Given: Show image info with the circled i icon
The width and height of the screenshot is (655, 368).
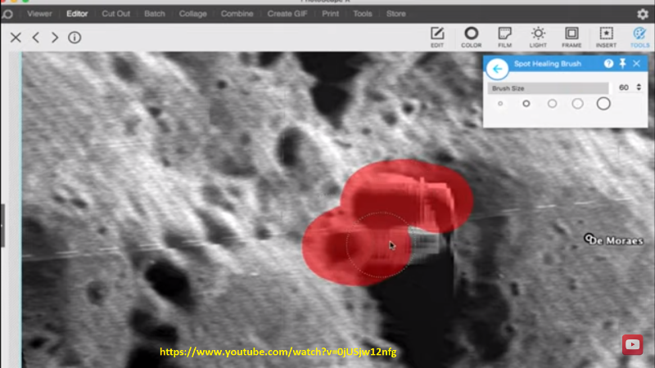Looking at the screenshot, I should (75, 38).
